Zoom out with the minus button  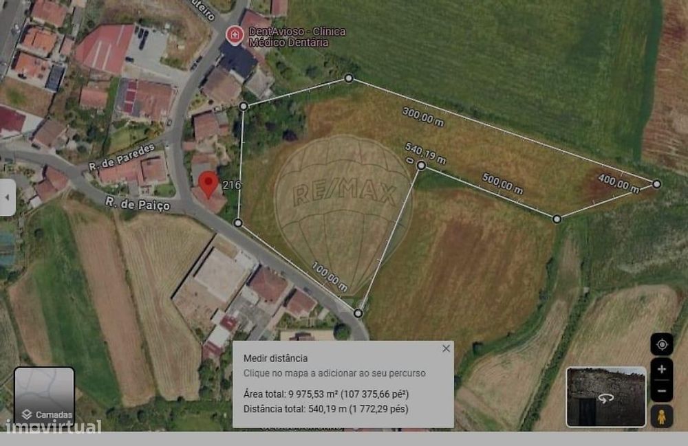pos(662,391)
